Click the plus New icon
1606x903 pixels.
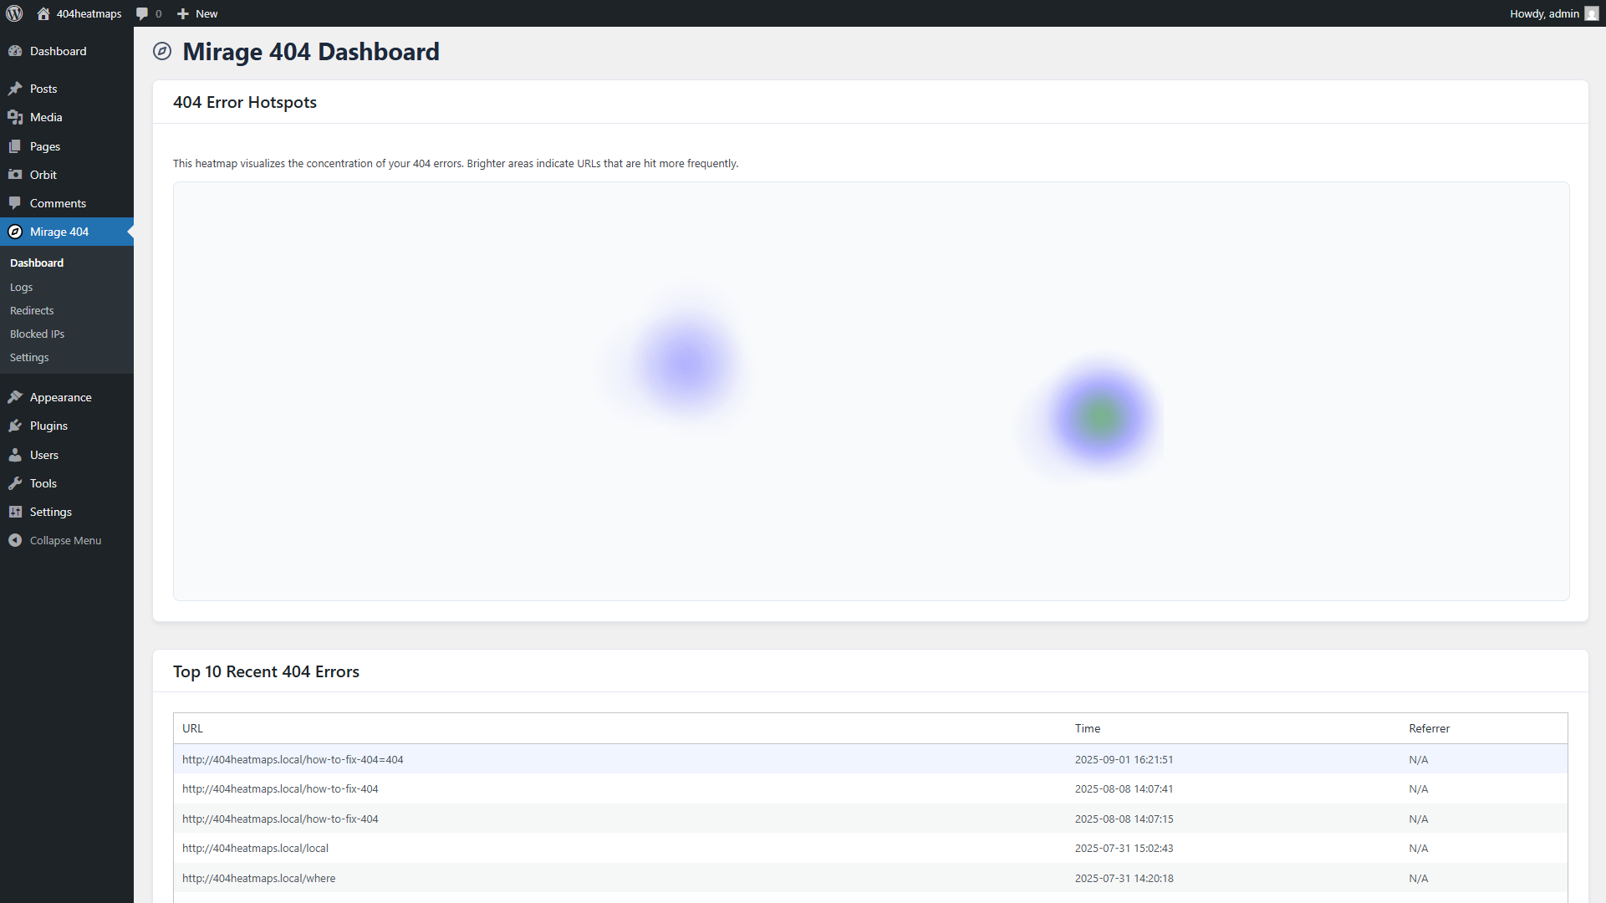[183, 13]
